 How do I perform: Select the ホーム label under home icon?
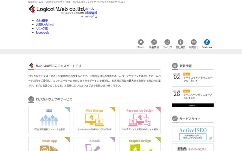(x=141, y=47)
